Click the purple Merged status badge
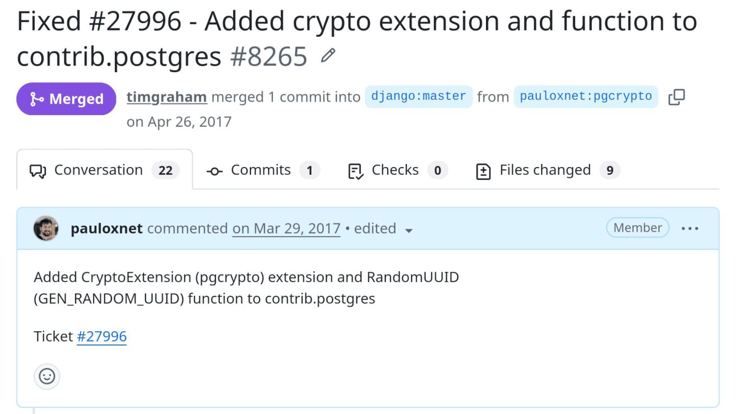This screenshot has height=414, width=736. tap(66, 99)
